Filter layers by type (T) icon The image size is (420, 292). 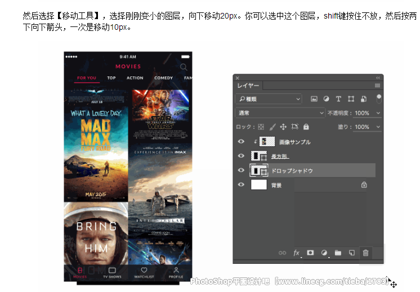338,99
